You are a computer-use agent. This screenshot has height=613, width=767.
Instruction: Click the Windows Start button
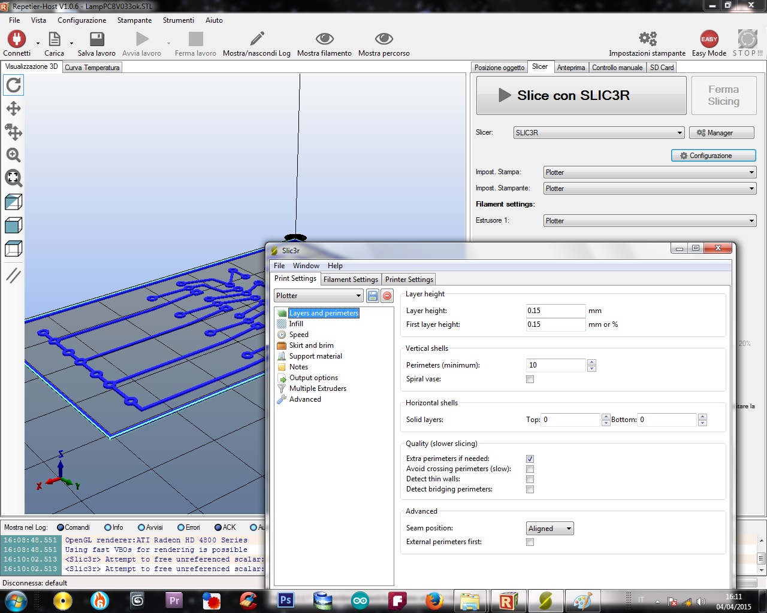pyautogui.click(x=15, y=600)
